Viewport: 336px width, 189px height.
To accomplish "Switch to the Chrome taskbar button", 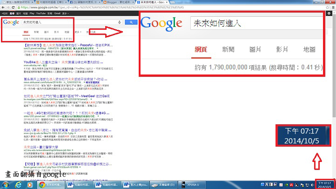I will point(51,185).
